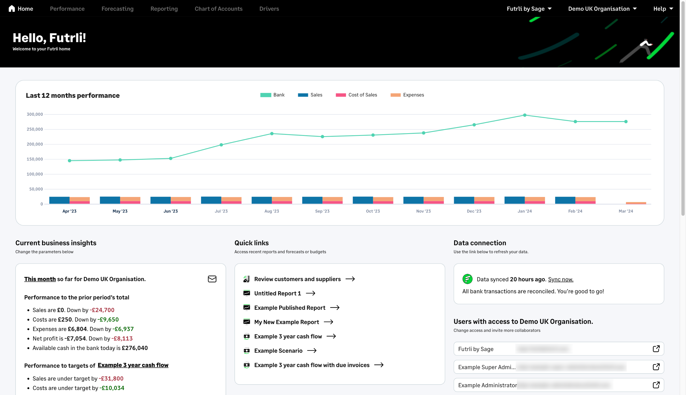Open external link icon for Futrli by Sage user

(x=656, y=349)
